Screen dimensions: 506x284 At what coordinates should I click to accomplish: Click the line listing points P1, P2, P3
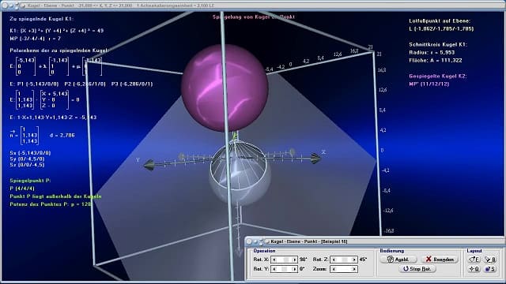pyautogui.click(x=81, y=84)
